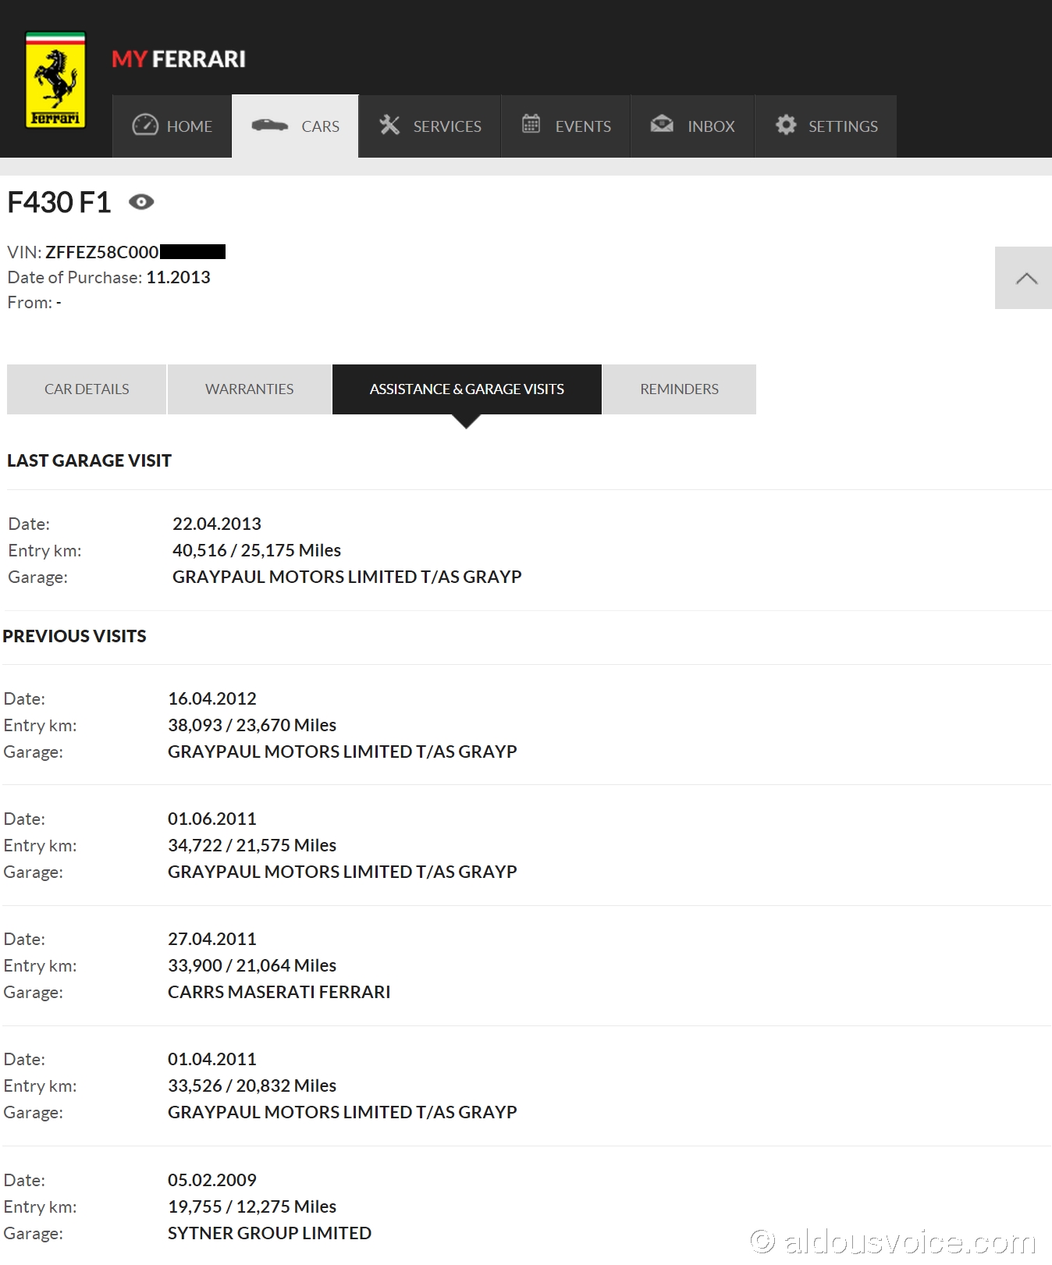This screenshot has height=1265, width=1052.
Task: Open the Services menu label
Action: click(x=447, y=126)
